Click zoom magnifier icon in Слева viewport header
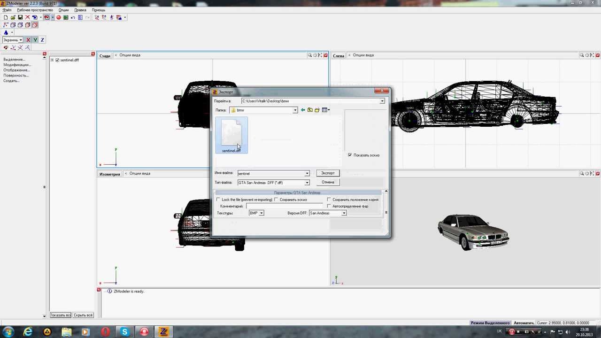Image resolution: width=601 pixels, height=338 pixels. pyautogui.click(x=582, y=55)
